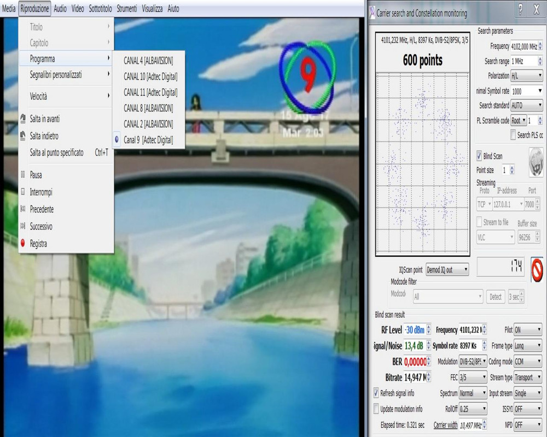Open the minimal Symbol rate dropdown
The image size is (547, 437).
pos(527,91)
